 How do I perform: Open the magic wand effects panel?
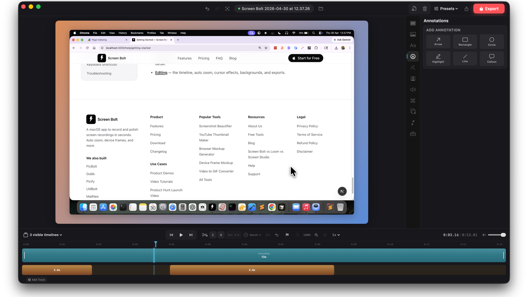click(413, 67)
